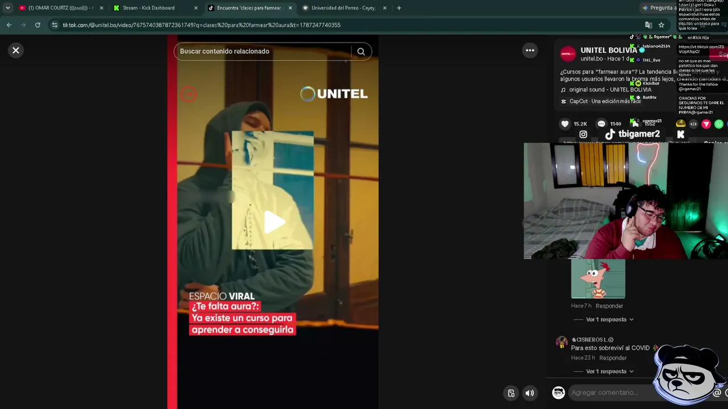The width and height of the screenshot is (728, 409).
Task: Open the UNITEL BOLIVIA profile avatar
Action: coord(568,54)
